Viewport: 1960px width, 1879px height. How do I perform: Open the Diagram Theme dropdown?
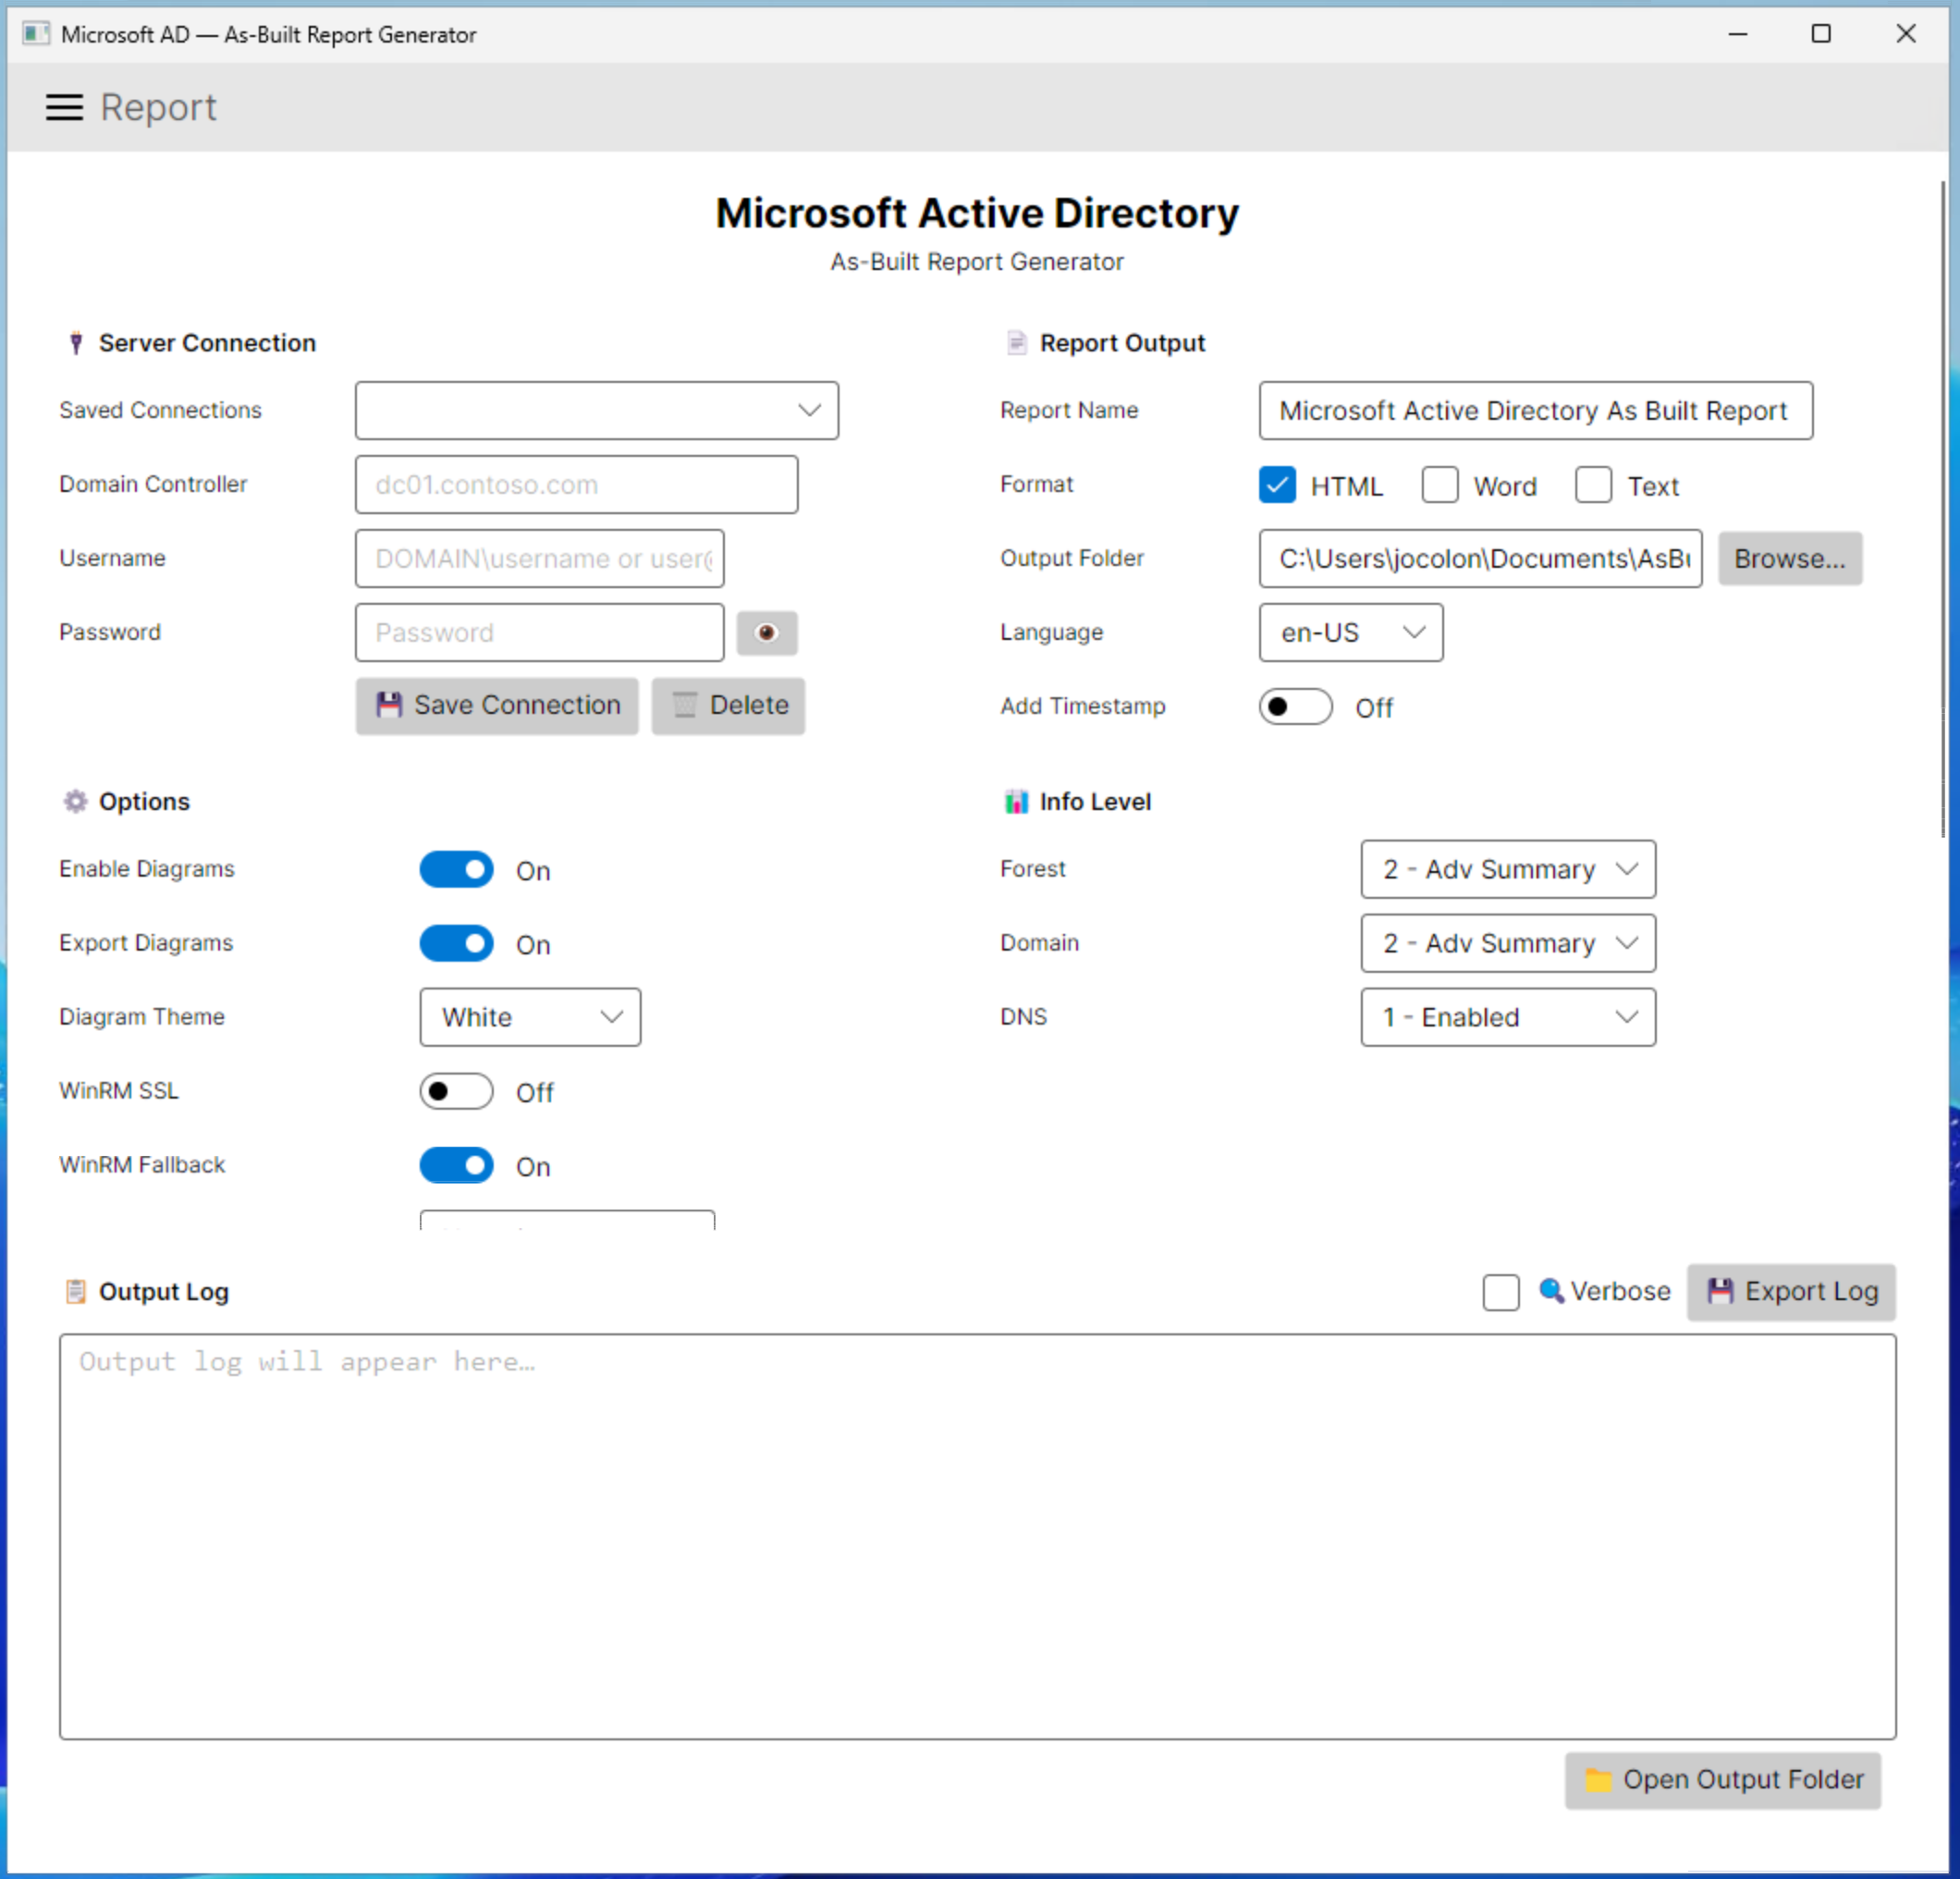530,1017
